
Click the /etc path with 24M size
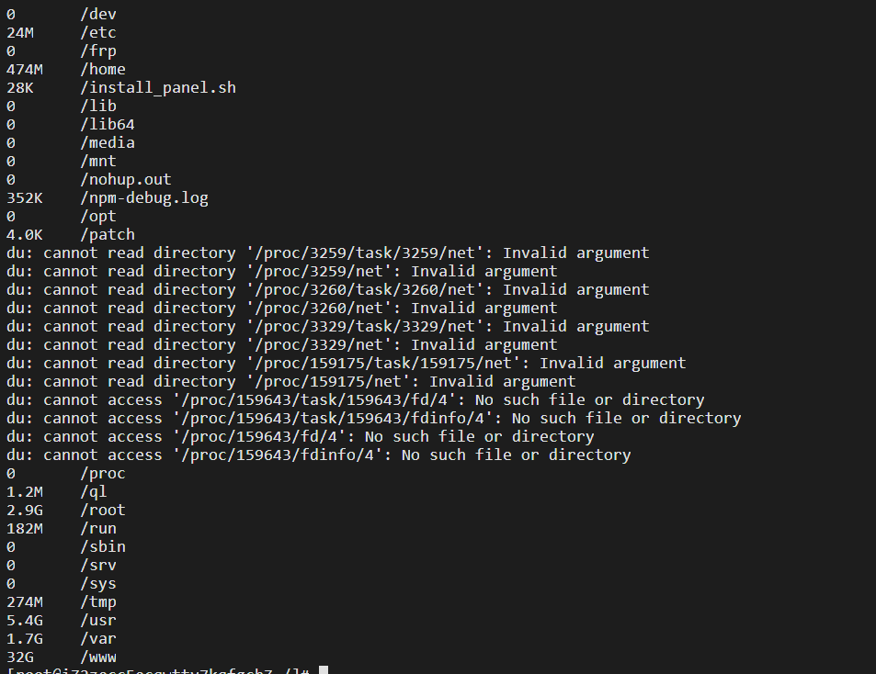point(62,32)
